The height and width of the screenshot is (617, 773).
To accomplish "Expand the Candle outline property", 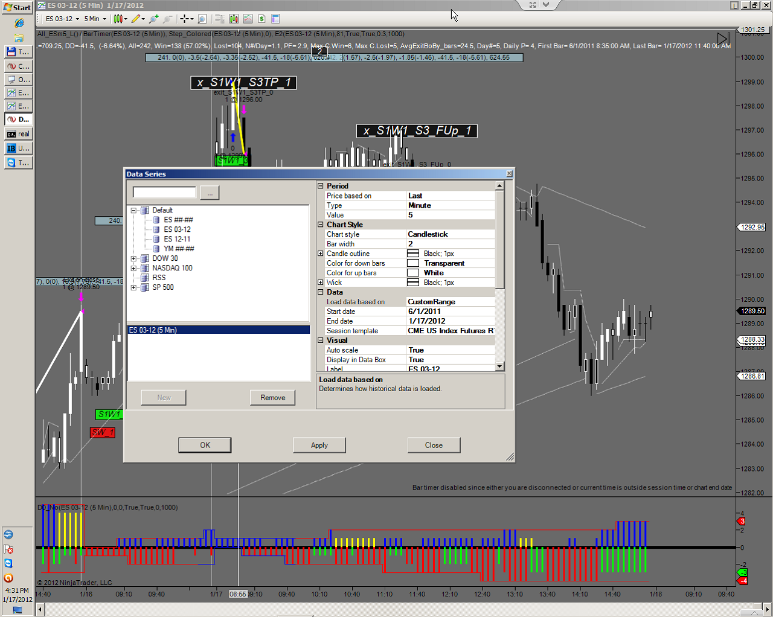I will (x=321, y=254).
